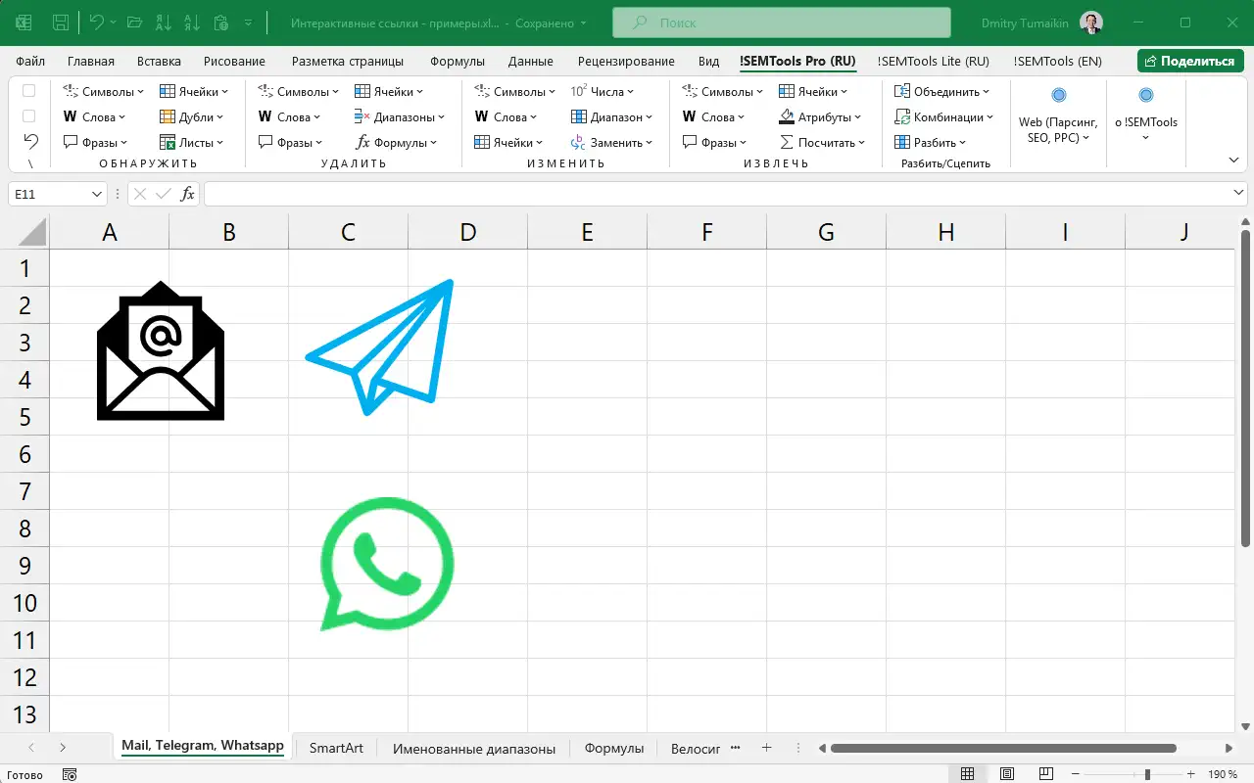Screen dimensions: 1254x783
Task: Open the Атрибуты attributes menu
Action: [820, 116]
